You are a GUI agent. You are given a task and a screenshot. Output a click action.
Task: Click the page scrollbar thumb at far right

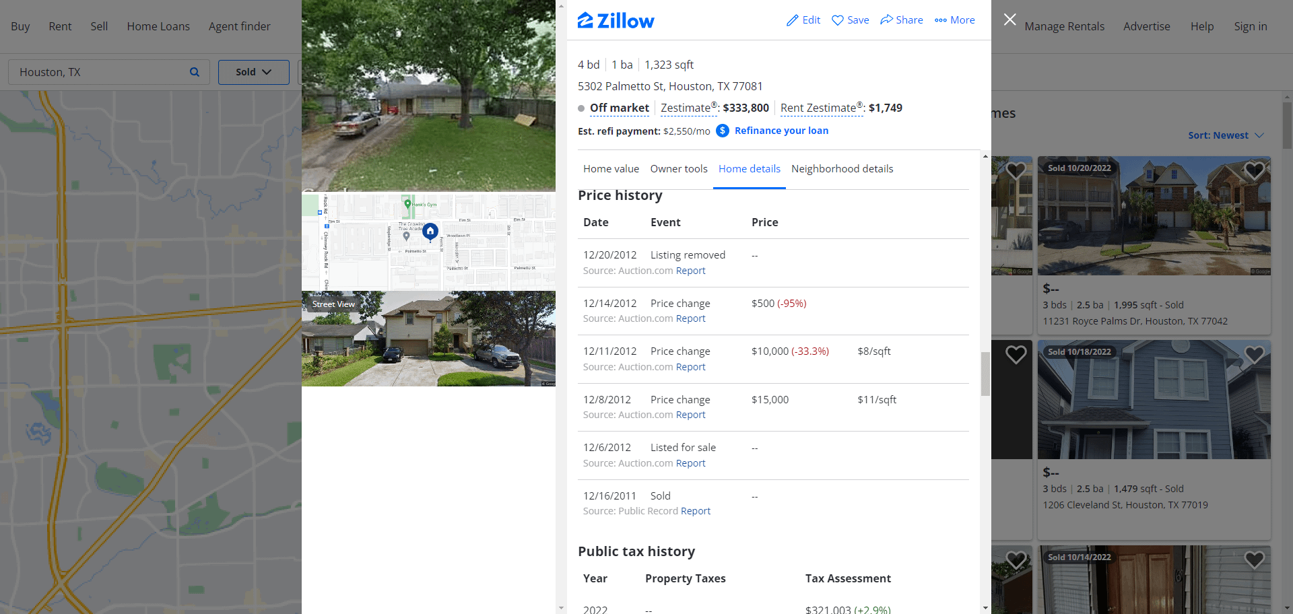click(x=1287, y=125)
